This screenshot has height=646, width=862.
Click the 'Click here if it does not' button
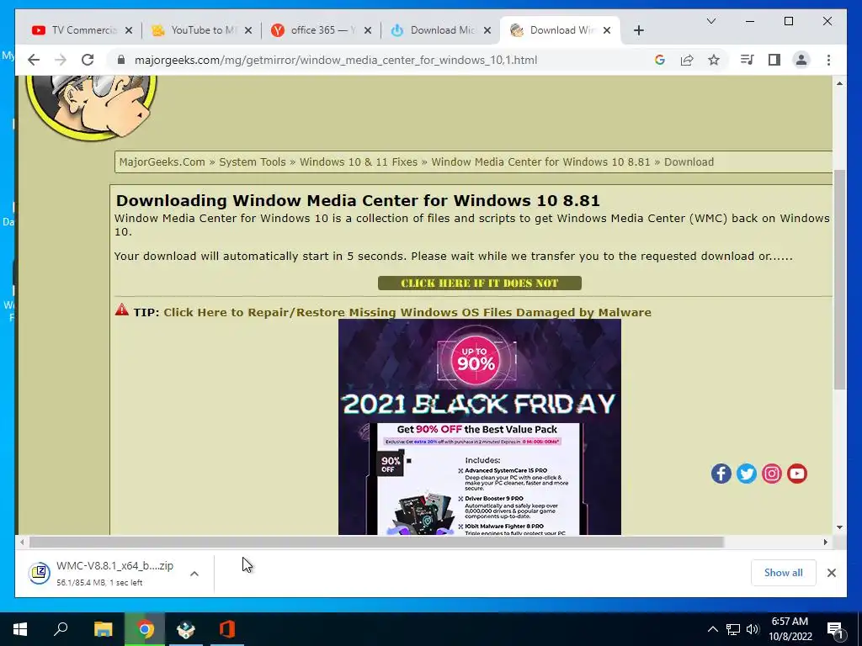479,283
